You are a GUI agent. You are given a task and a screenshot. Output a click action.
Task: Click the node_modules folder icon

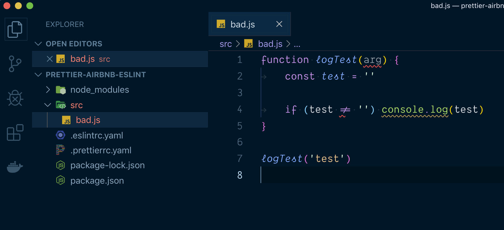pos(61,90)
